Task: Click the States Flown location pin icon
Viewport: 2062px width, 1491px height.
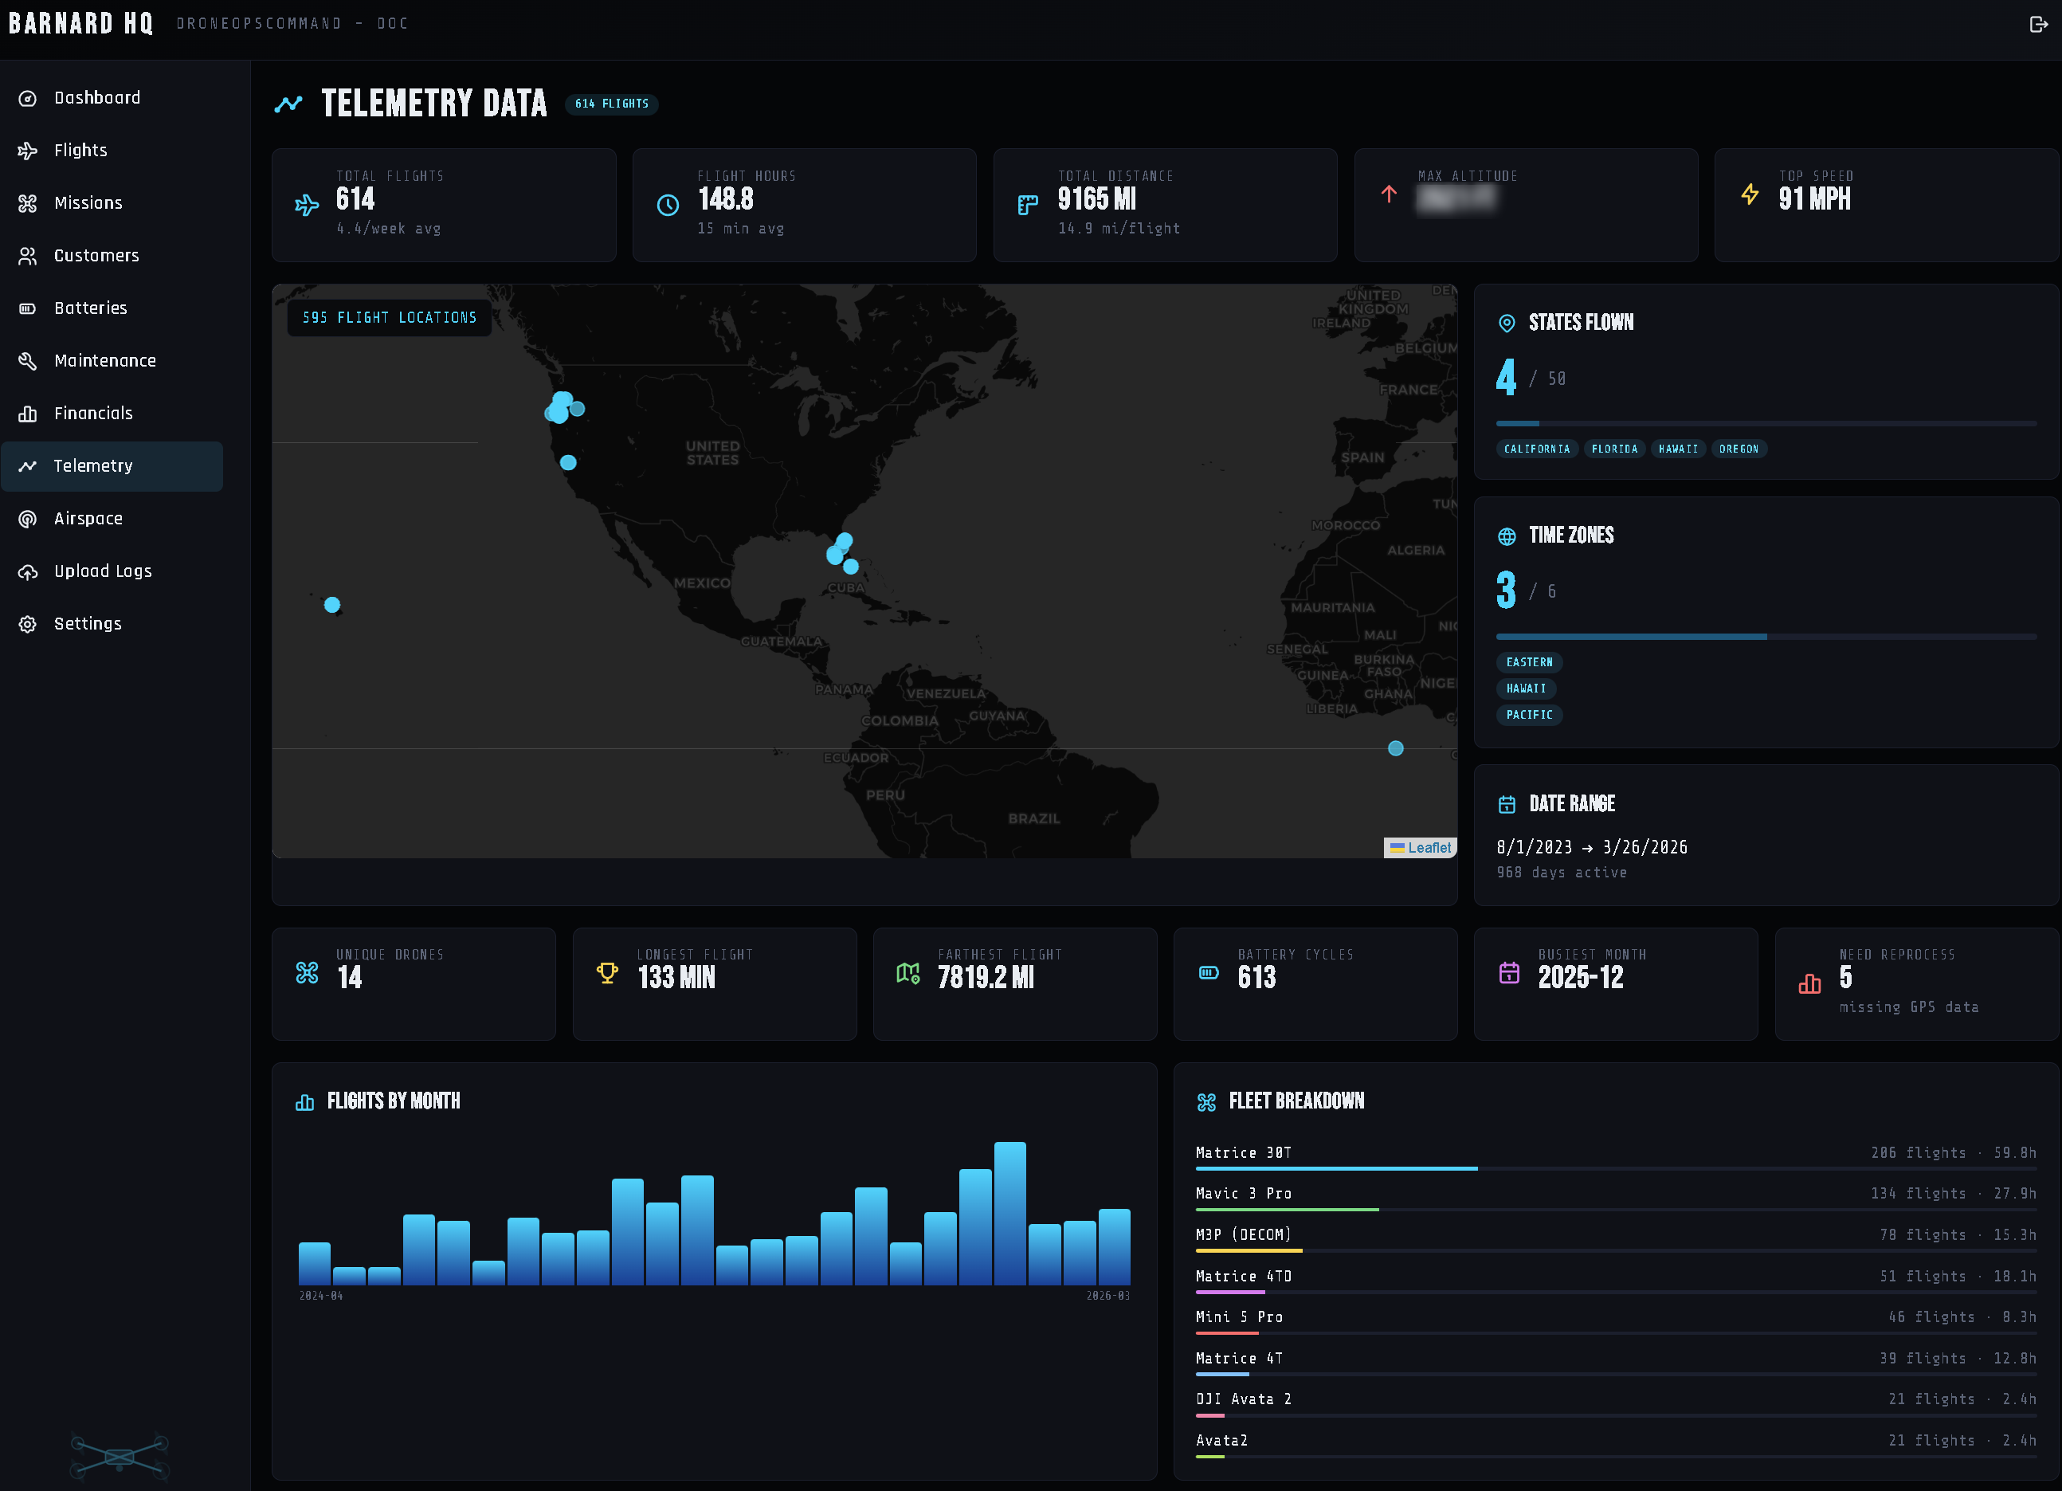Action: (1507, 323)
